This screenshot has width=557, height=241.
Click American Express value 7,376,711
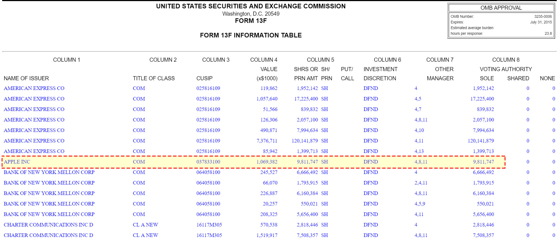tap(267, 141)
